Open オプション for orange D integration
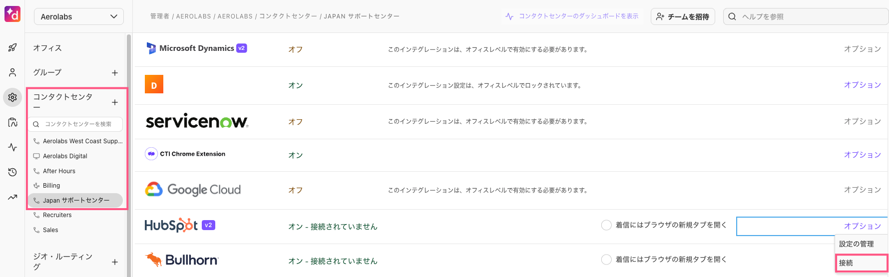The height and width of the screenshot is (277, 889). (x=862, y=85)
